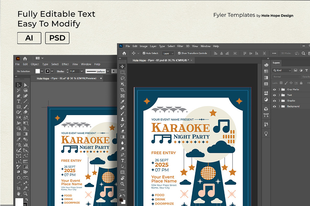The image size is (310, 206).
Task: Open the Auto-Select Layer dropdown
Action: [168, 53]
